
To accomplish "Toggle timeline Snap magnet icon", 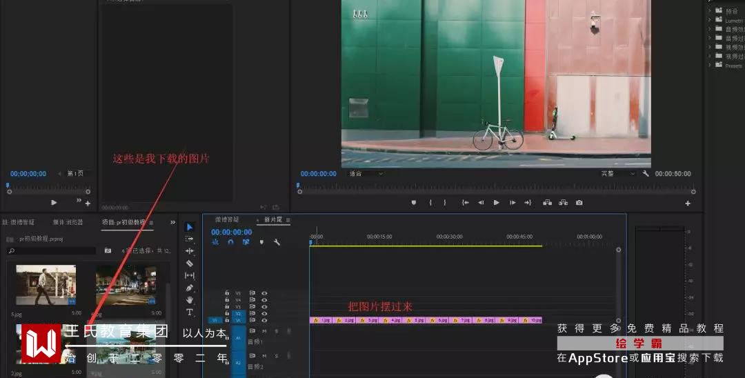I will click(x=230, y=242).
